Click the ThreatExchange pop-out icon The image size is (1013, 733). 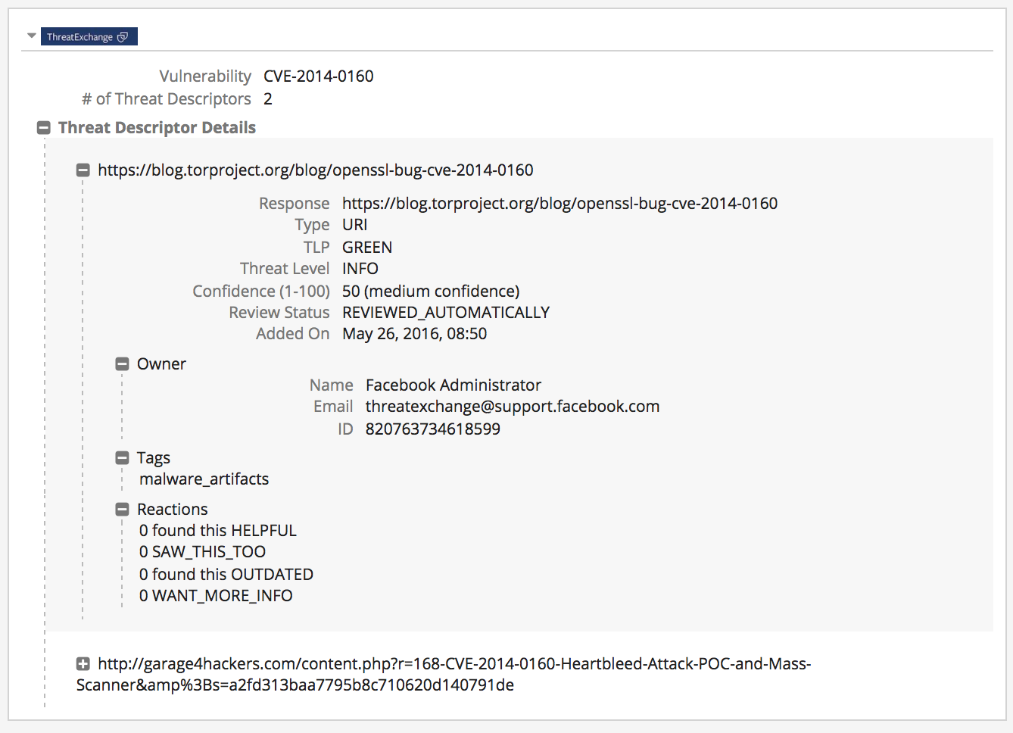point(123,36)
